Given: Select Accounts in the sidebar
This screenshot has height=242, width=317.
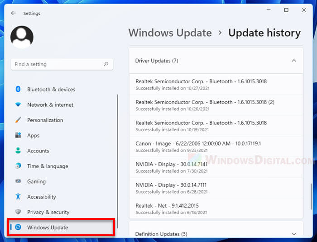Looking at the screenshot, I should 62,151.
